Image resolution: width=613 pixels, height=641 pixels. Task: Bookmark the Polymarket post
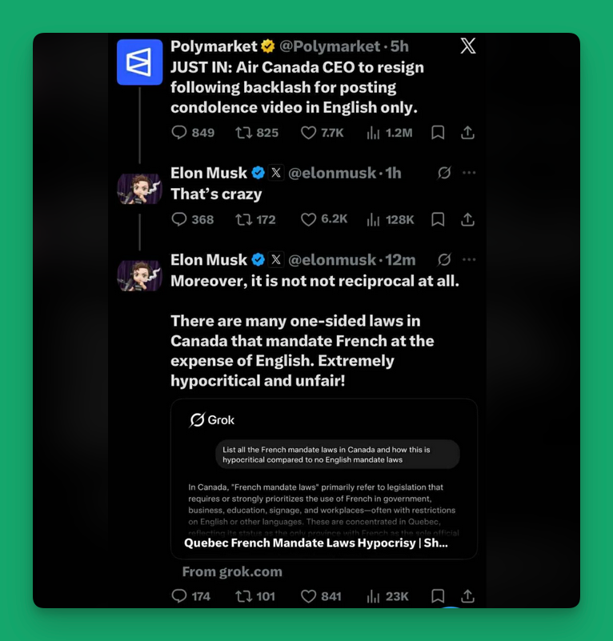click(x=438, y=133)
